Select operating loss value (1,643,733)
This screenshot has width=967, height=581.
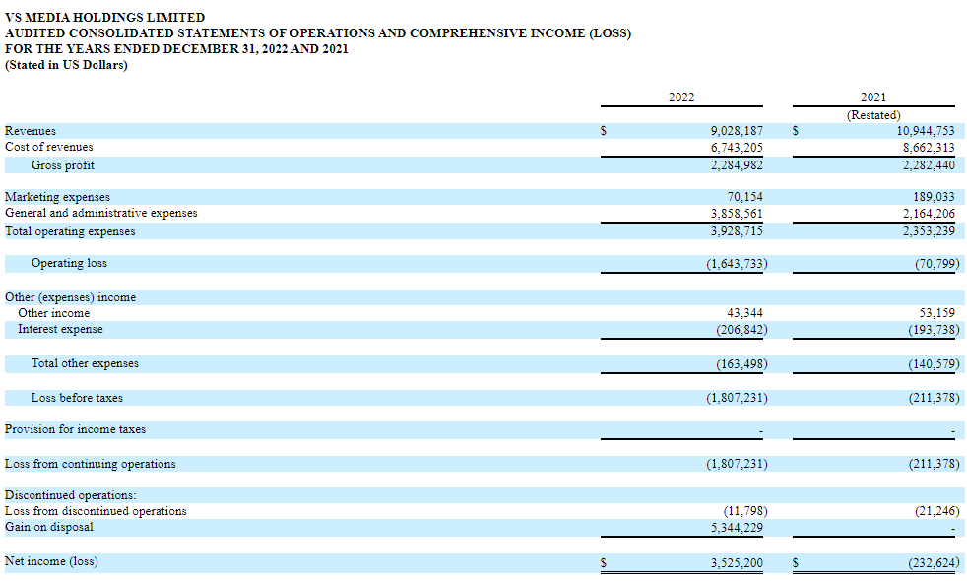pyautogui.click(x=737, y=263)
